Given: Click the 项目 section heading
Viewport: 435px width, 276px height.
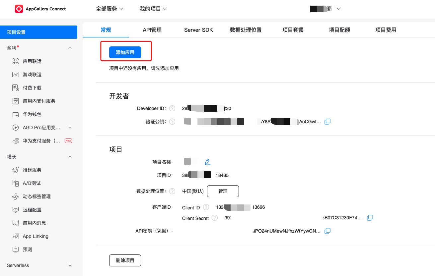Looking at the screenshot, I should 116,149.
